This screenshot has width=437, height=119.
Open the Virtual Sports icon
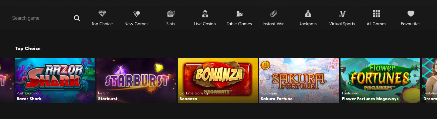click(342, 14)
